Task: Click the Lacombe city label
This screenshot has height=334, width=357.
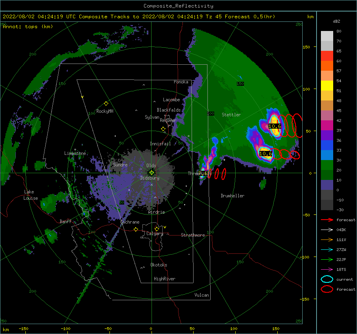Action: coord(171,100)
